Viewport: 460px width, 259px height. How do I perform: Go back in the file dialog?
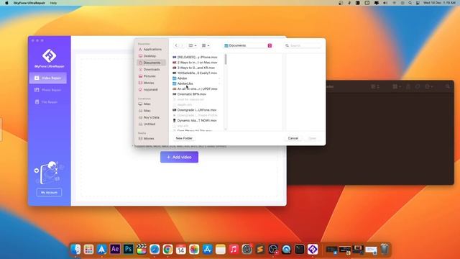pyautogui.click(x=176, y=45)
